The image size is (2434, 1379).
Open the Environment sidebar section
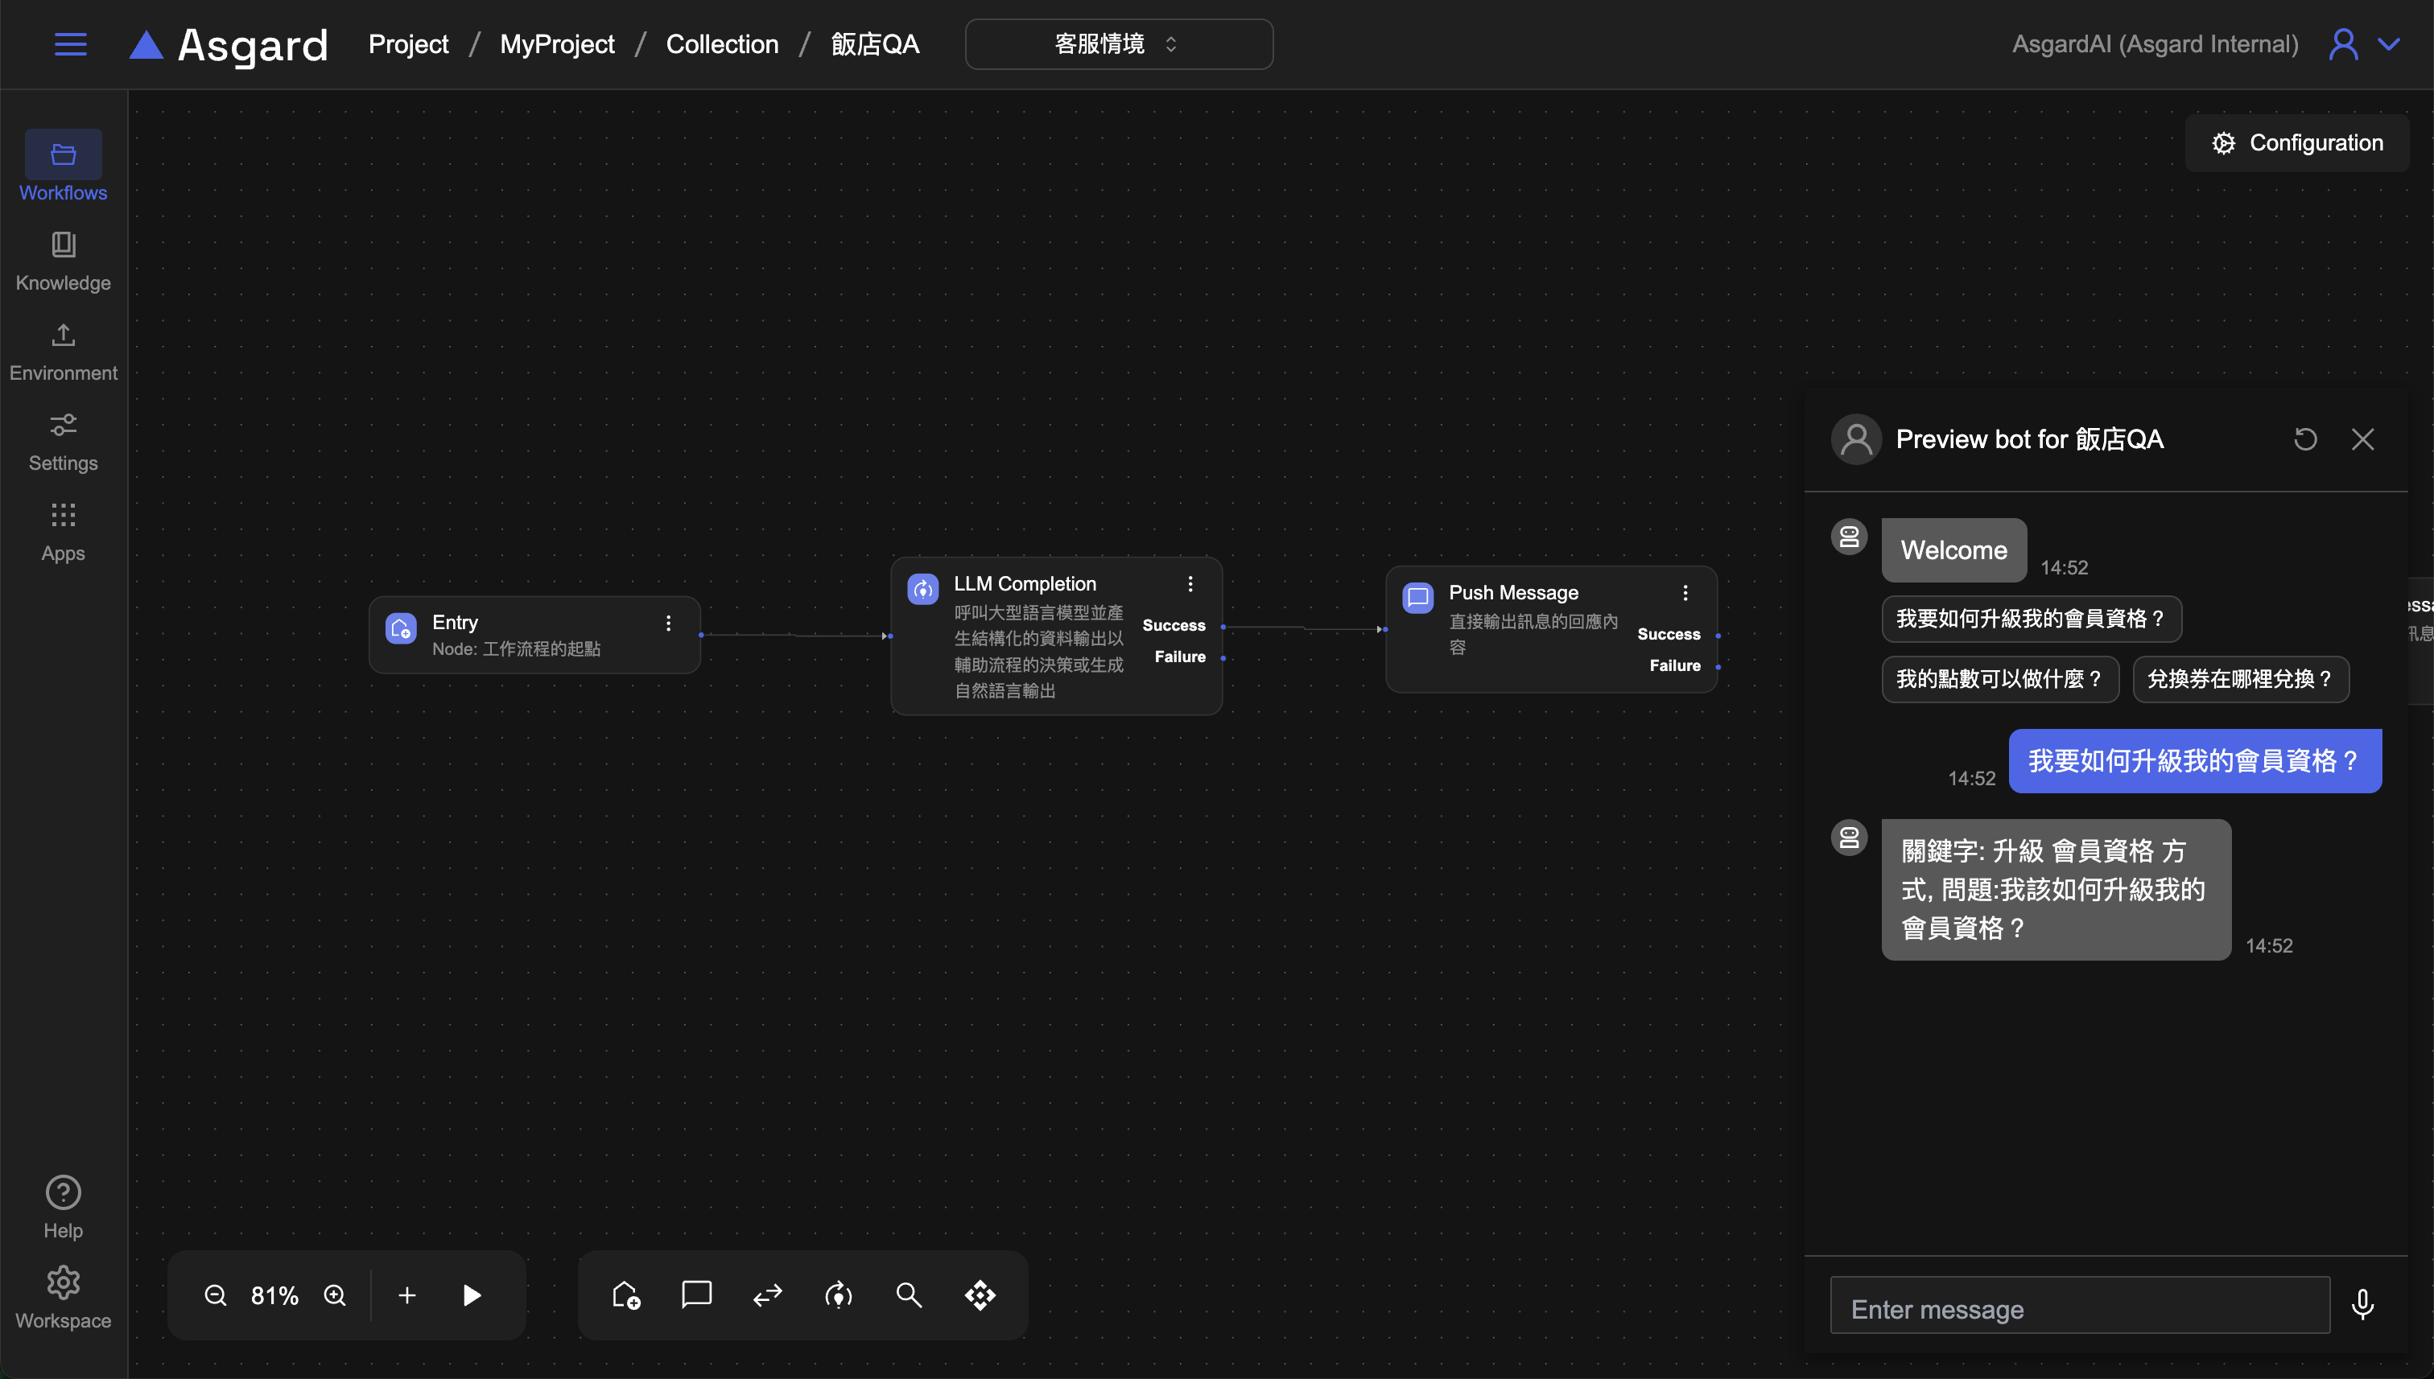[x=64, y=351]
